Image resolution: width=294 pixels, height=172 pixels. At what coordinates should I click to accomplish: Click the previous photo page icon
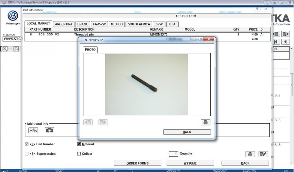[x=88, y=122]
